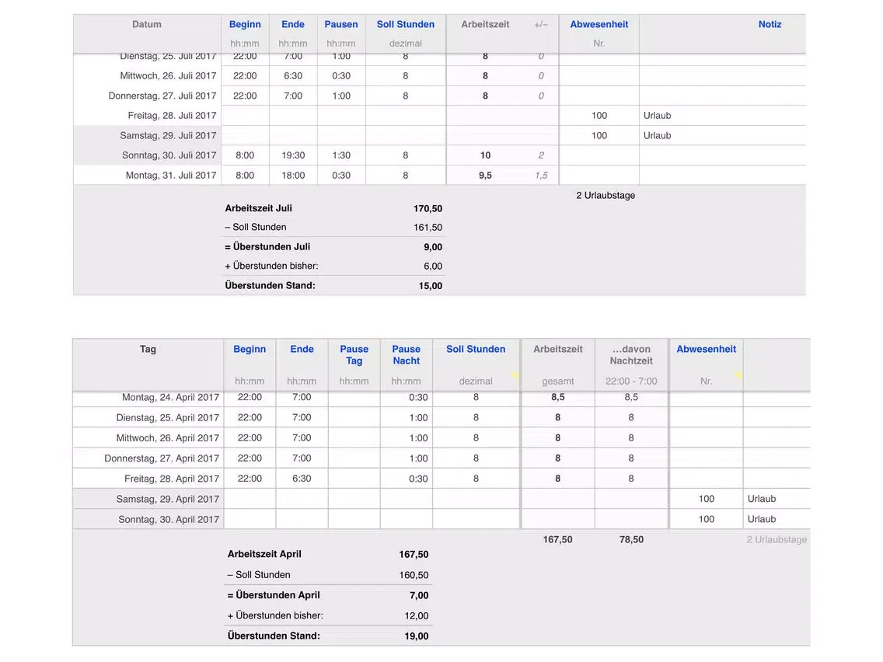The width and height of the screenshot is (883, 662).
Task: Select the July Überstunden bisher value 6,00
Action: click(x=433, y=267)
